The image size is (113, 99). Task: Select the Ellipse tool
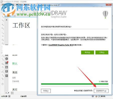click(x=3, y=43)
